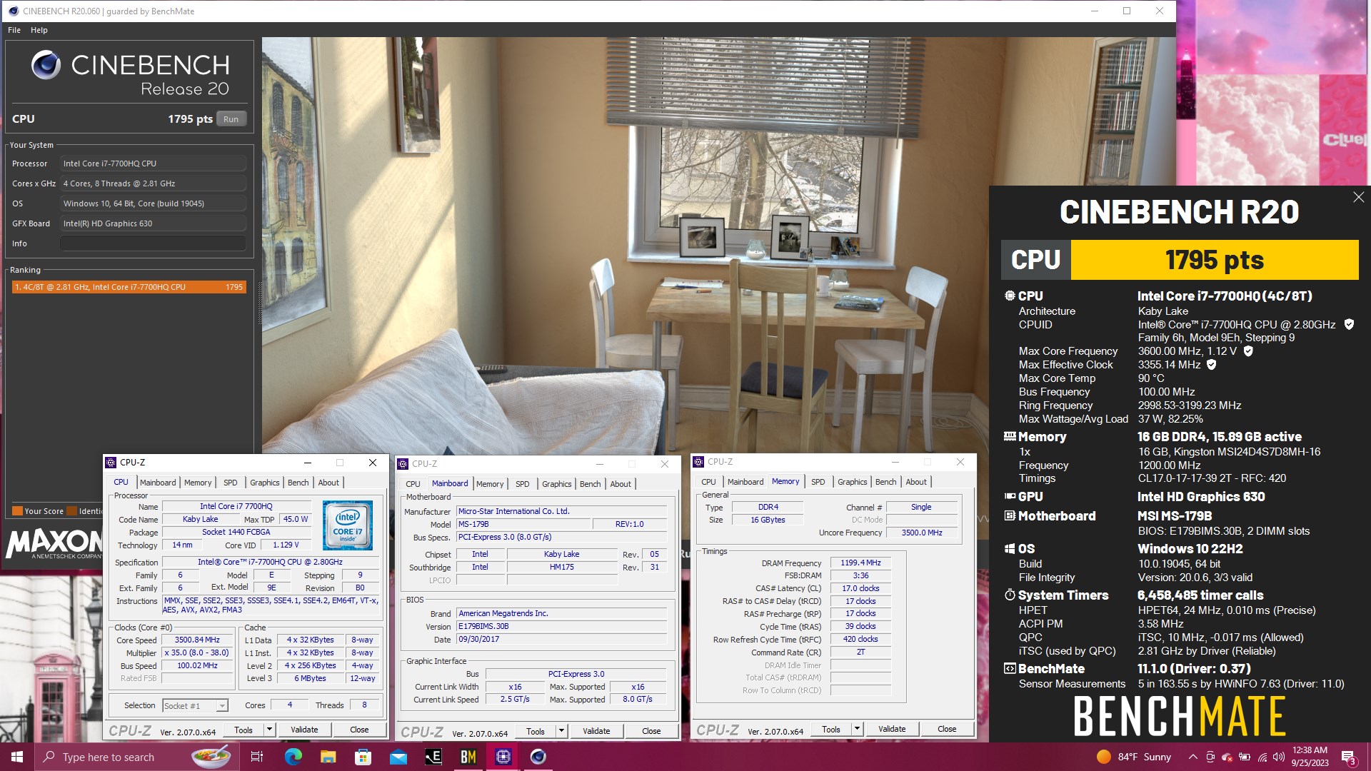Switch to CPU tab in the CPU-Z Memory window
The image size is (1371, 771).
pos(708,482)
